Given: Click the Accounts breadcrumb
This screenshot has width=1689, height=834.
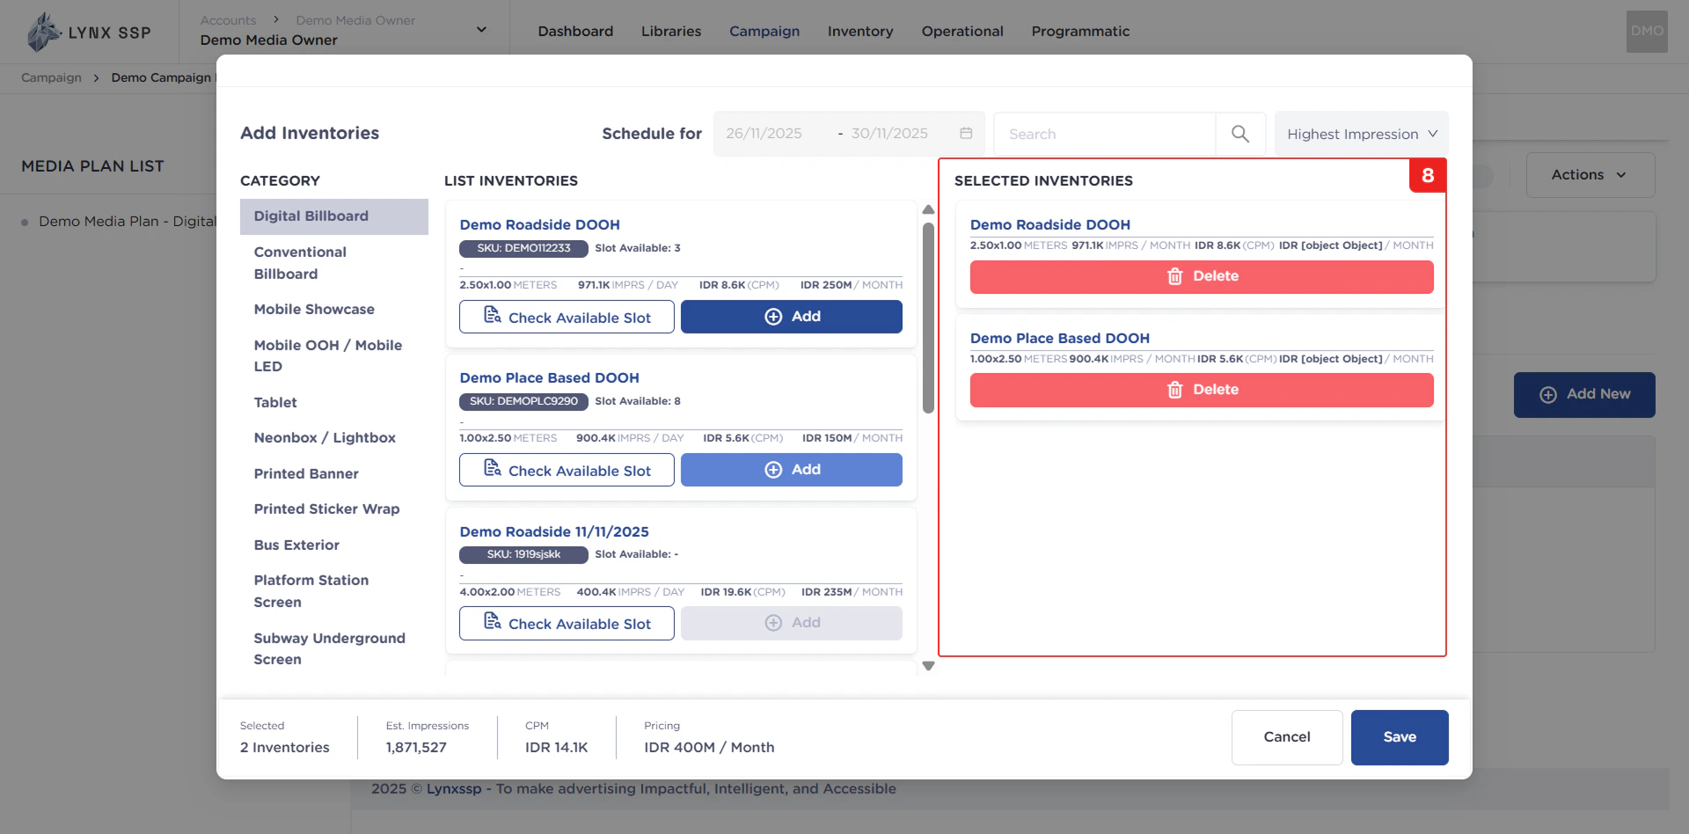Looking at the screenshot, I should tap(228, 20).
